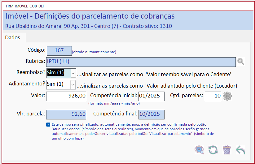Click Atualizar dados circular arrows icon

coord(213,150)
